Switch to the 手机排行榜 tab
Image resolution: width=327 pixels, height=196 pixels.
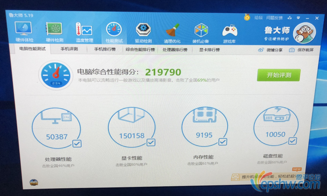click(x=105, y=49)
